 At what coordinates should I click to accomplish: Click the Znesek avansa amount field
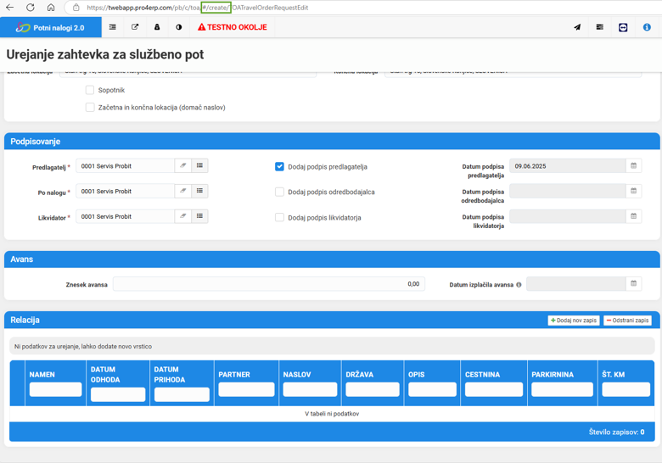(268, 284)
